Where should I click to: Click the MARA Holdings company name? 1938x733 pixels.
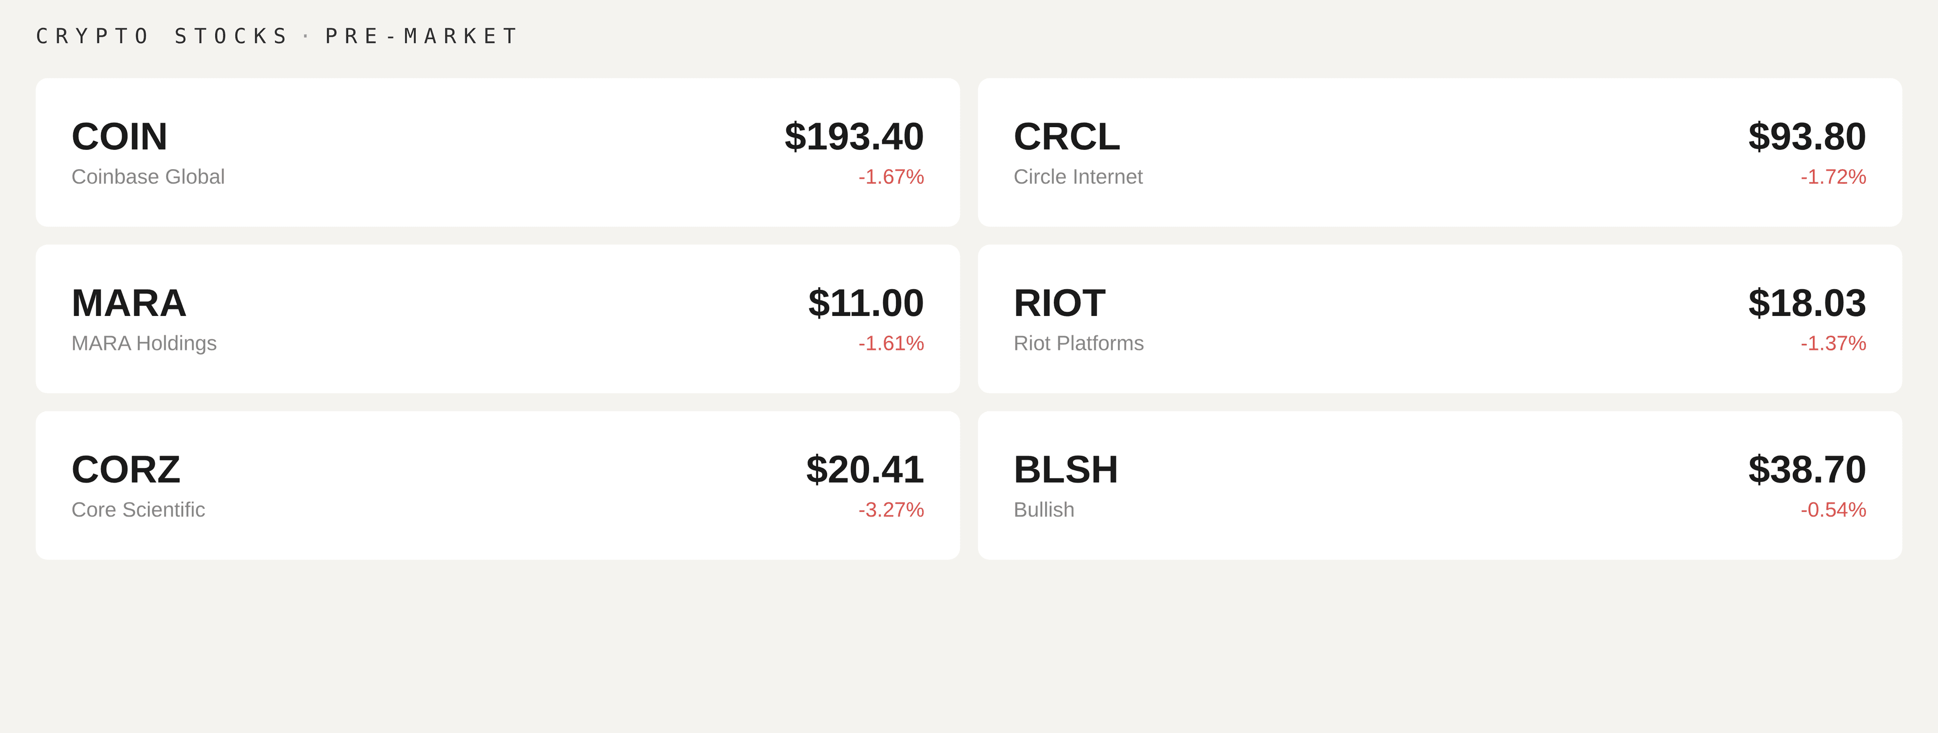(x=144, y=343)
